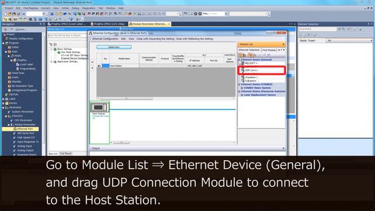375x211 pixels.
Task: Switch to the Find Result tab at the bottom
Action: pyautogui.click(x=66, y=154)
